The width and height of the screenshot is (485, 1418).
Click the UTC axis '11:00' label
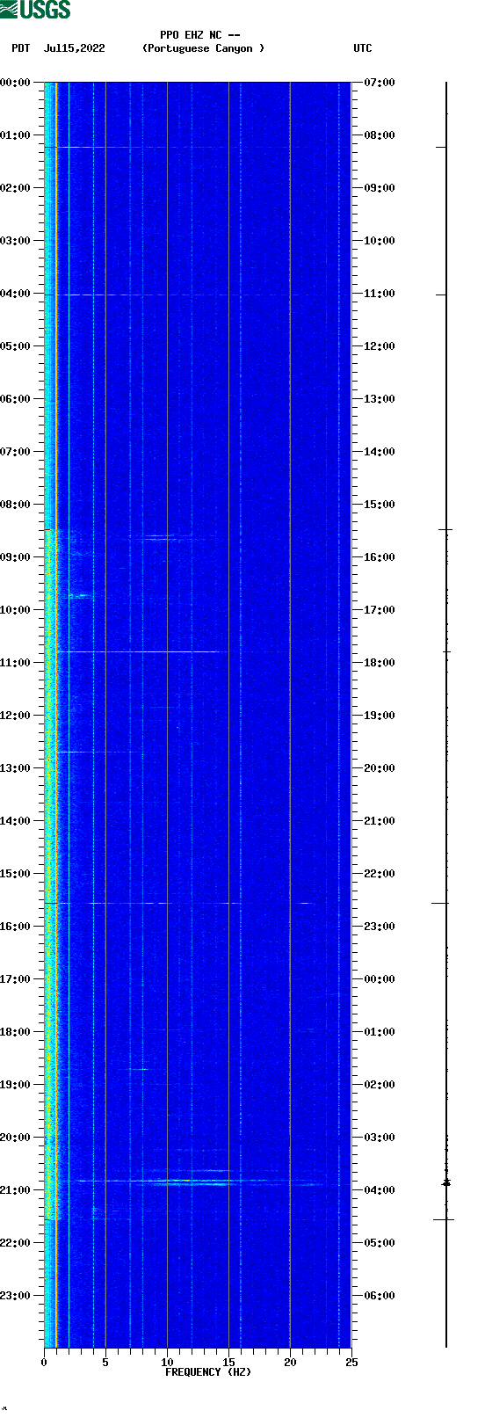[x=380, y=294]
